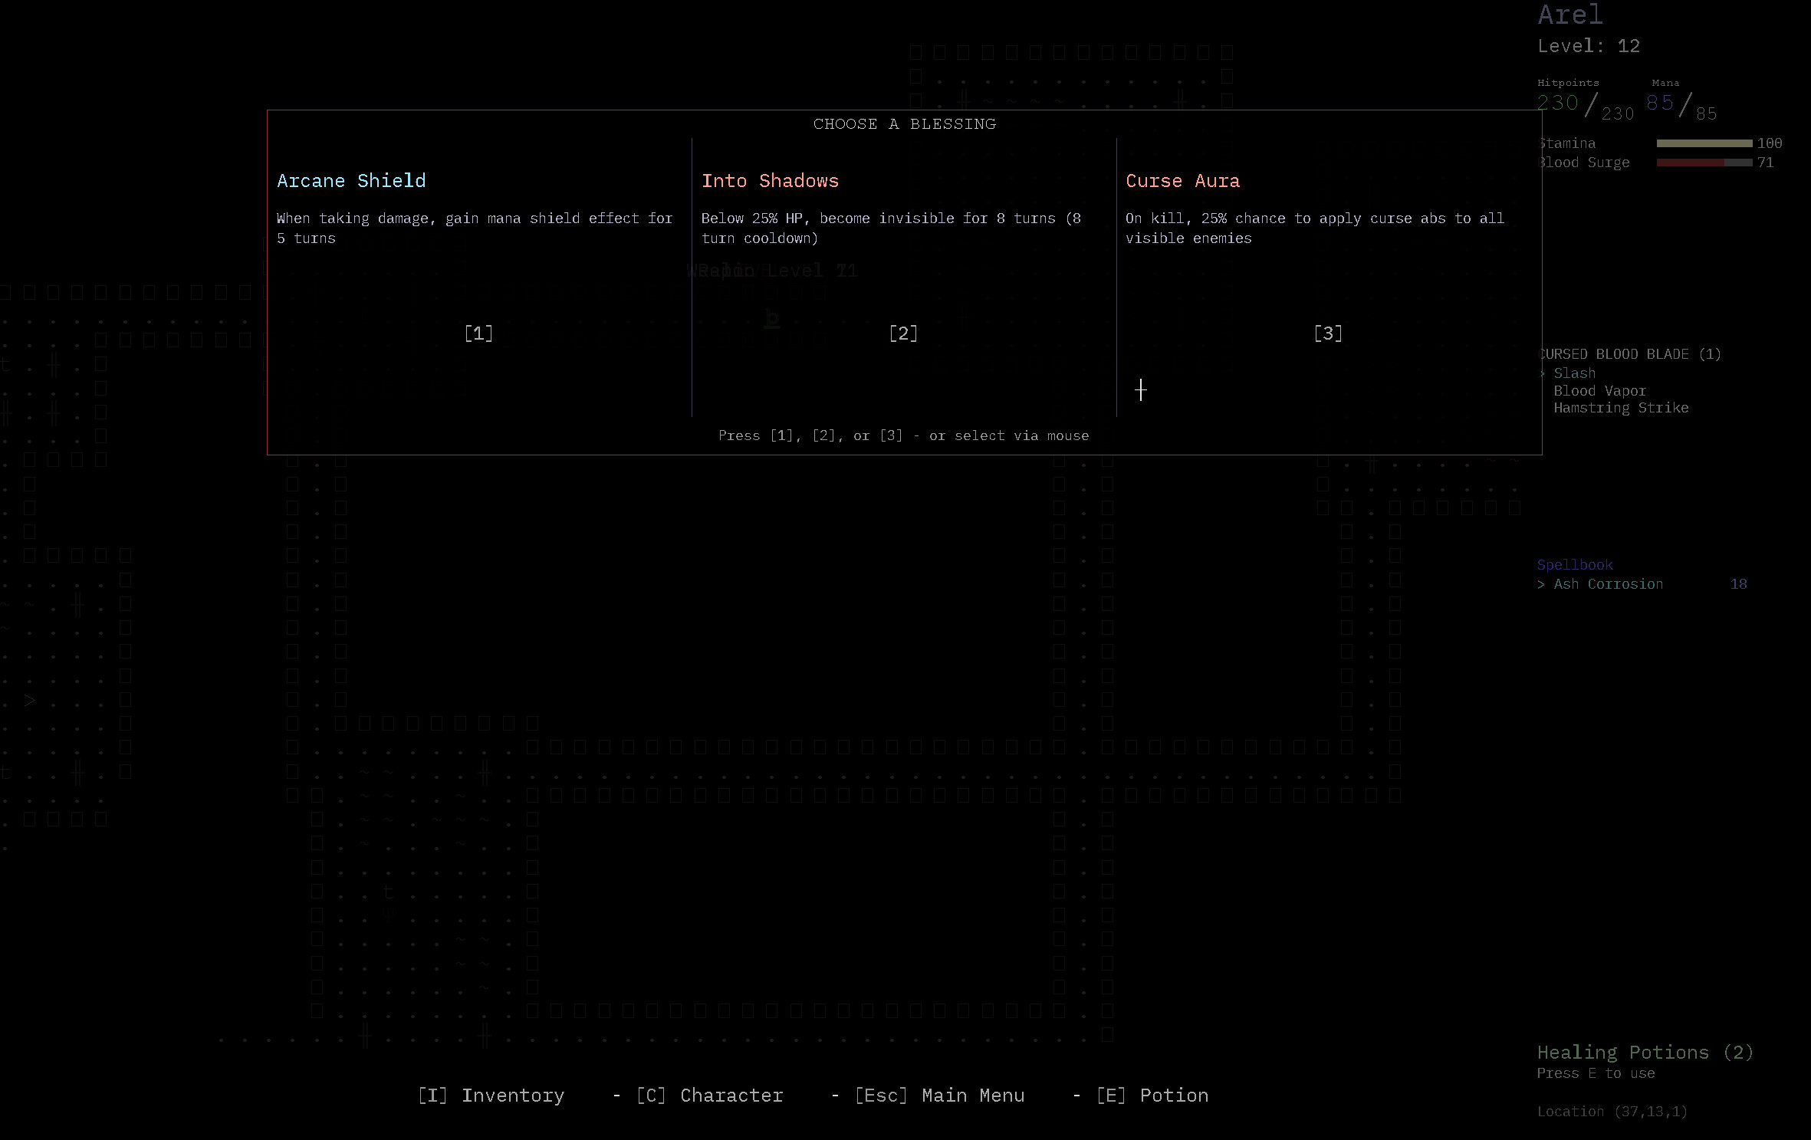Use the [E] Potion shortcut
Viewport: 1811px width, 1140px height.
coord(1152,1096)
